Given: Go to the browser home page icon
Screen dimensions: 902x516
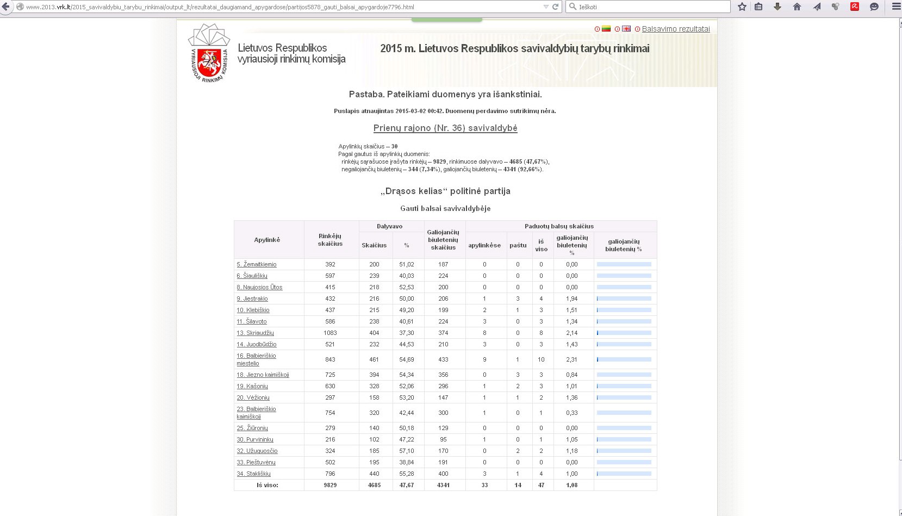Looking at the screenshot, I should [x=797, y=7].
